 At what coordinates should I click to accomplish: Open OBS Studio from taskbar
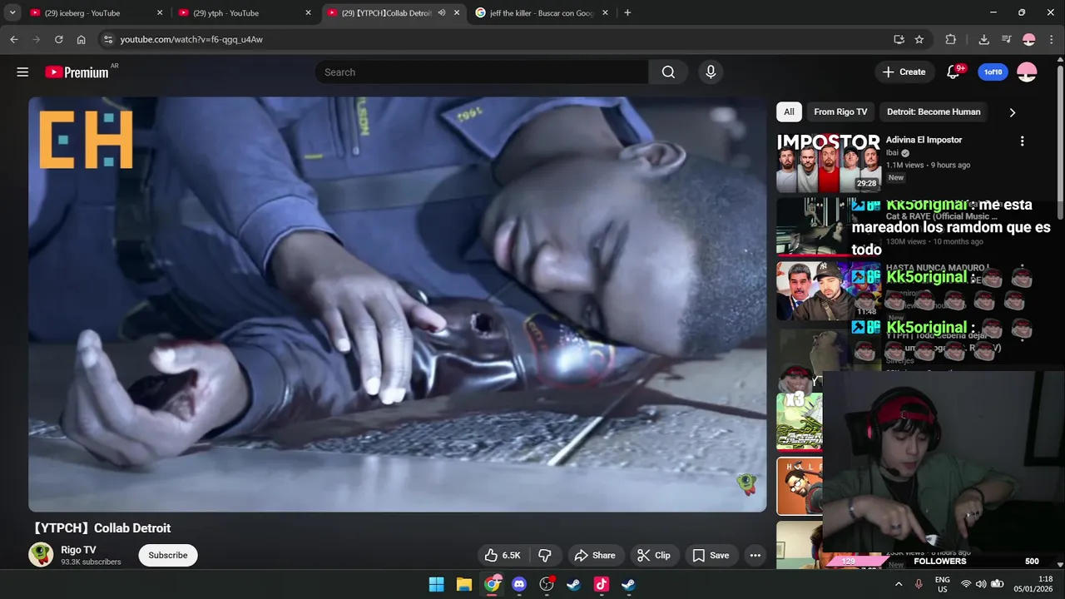pos(547,584)
